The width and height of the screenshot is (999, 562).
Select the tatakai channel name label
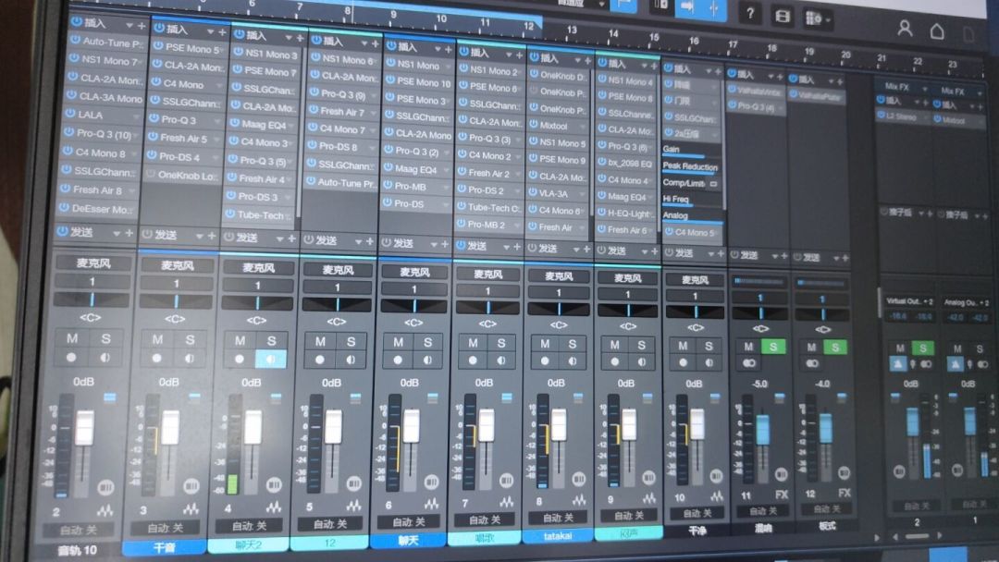(558, 536)
